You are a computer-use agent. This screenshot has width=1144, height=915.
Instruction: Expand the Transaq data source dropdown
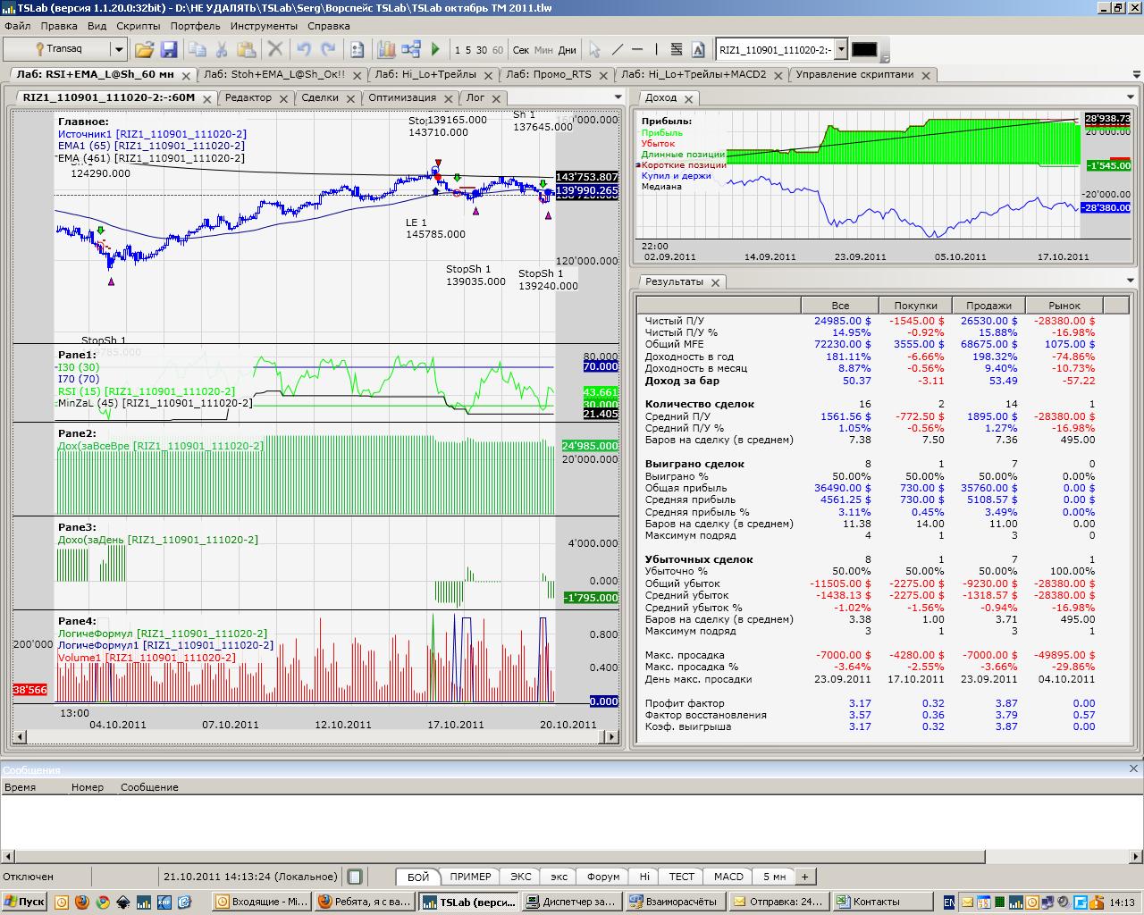pos(118,50)
